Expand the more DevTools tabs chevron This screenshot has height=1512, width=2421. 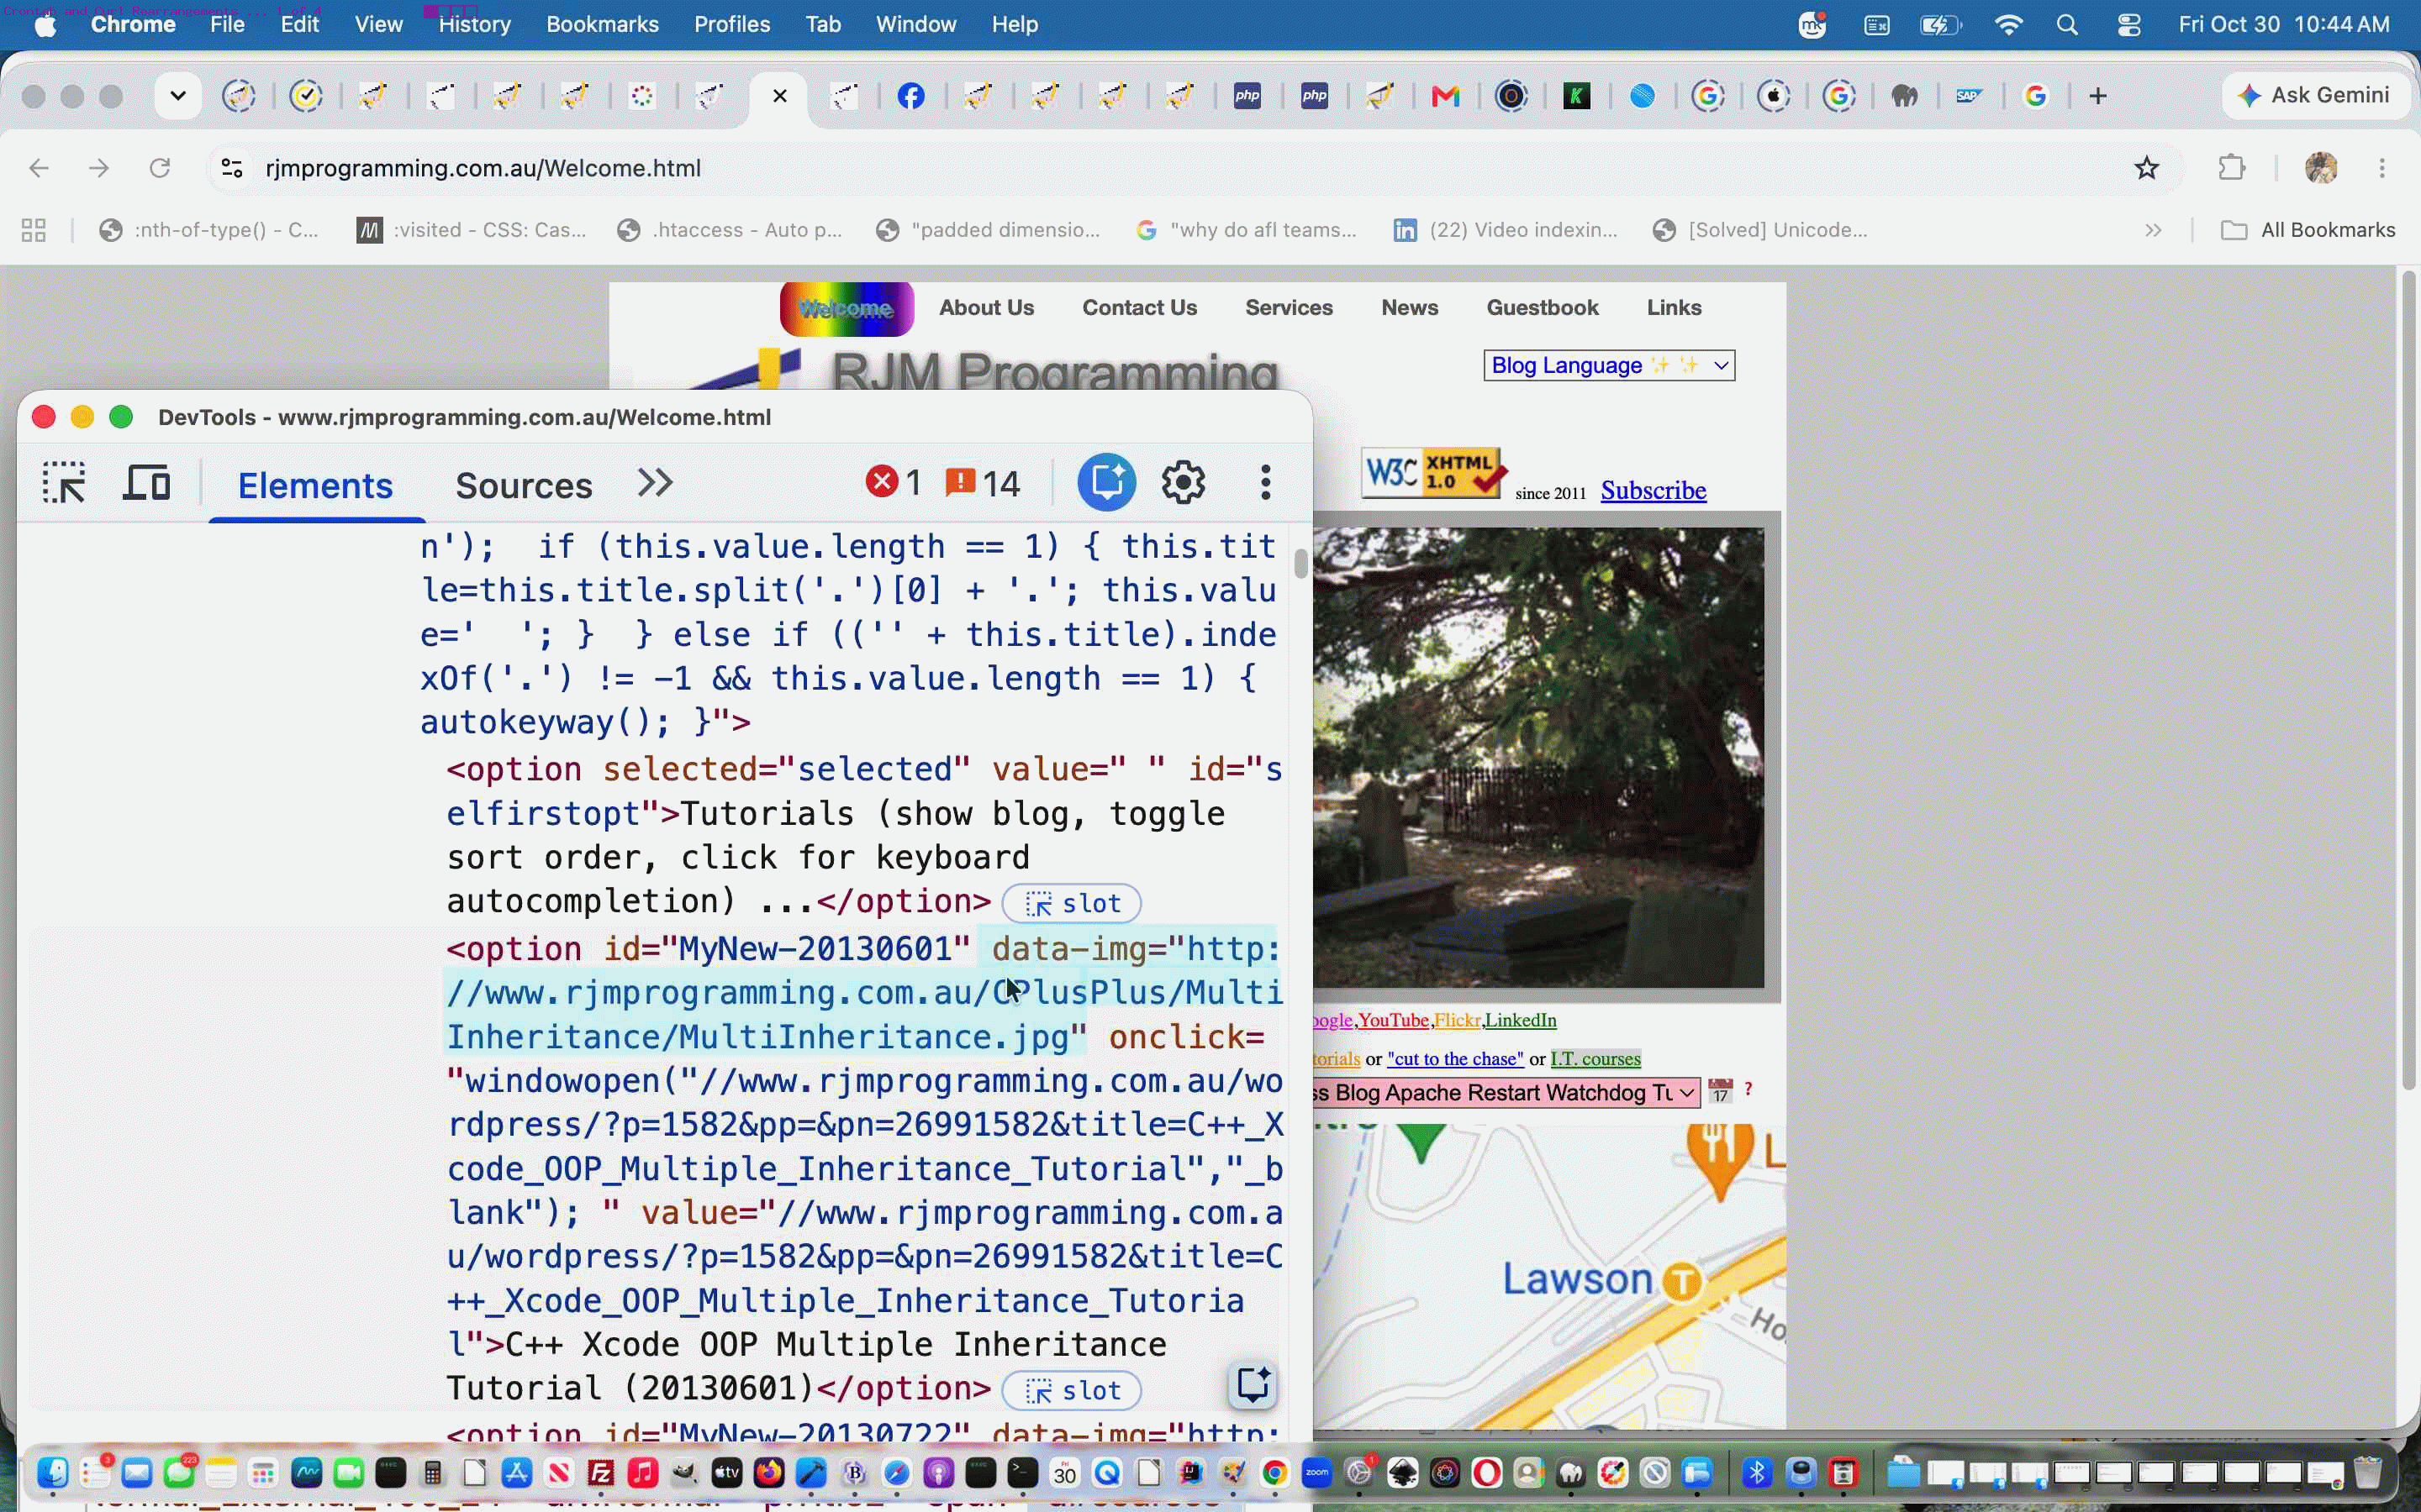656,483
